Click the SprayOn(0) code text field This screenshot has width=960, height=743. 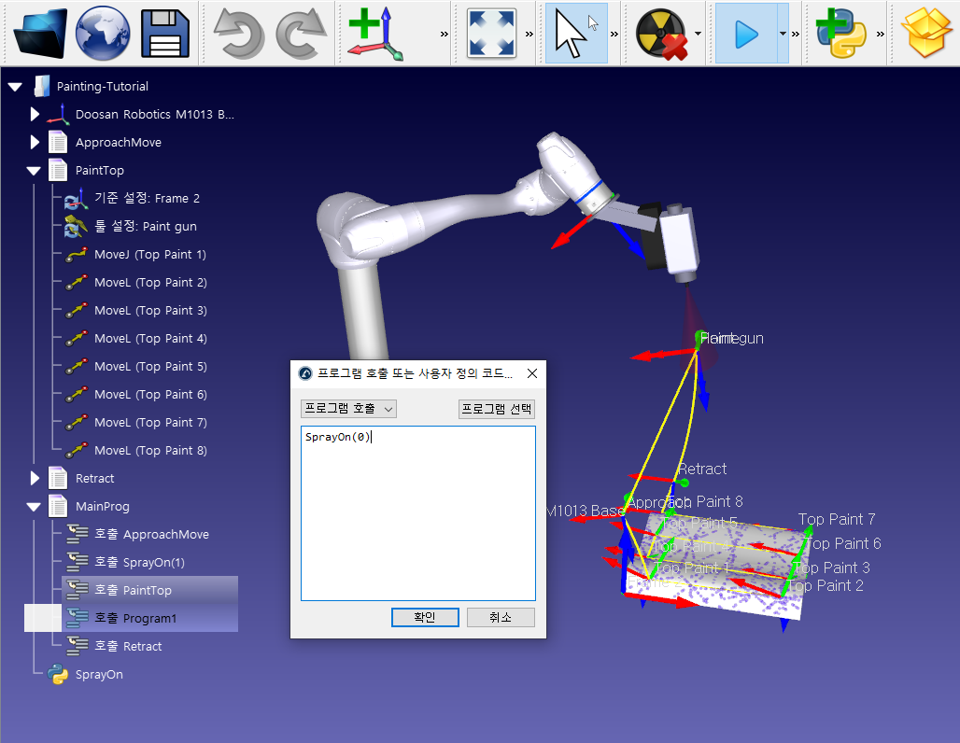click(417, 512)
